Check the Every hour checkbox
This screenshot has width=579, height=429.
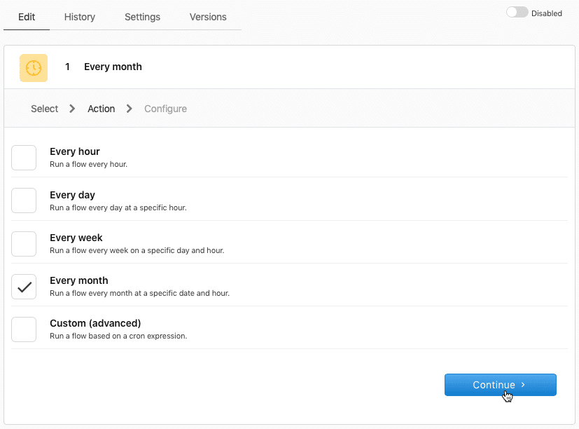tap(24, 158)
